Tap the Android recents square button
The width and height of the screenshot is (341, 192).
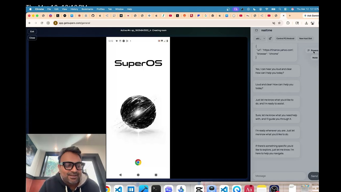(156, 175)
